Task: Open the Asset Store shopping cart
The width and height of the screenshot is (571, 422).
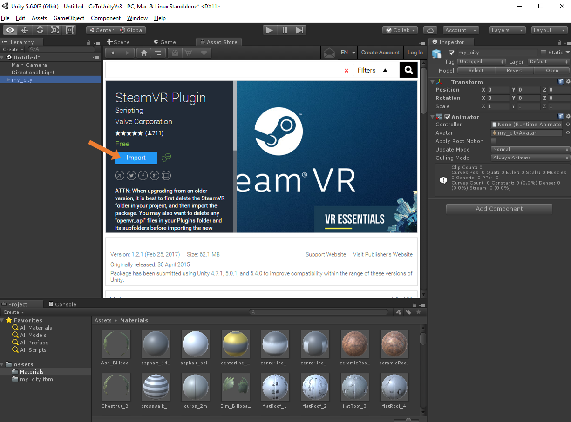Action: (189, 53)
